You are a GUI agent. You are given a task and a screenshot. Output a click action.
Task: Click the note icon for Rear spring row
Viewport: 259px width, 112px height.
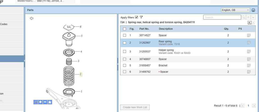tap(249, 43)
